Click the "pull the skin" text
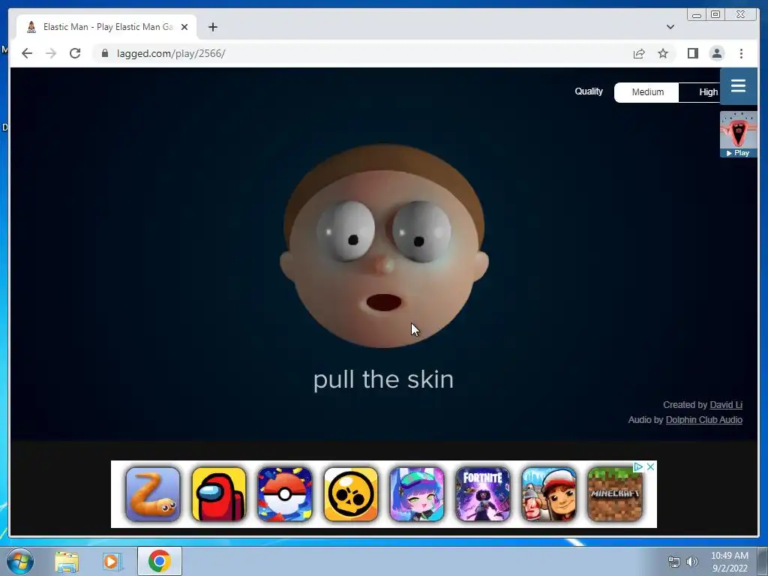 [383, 379]
